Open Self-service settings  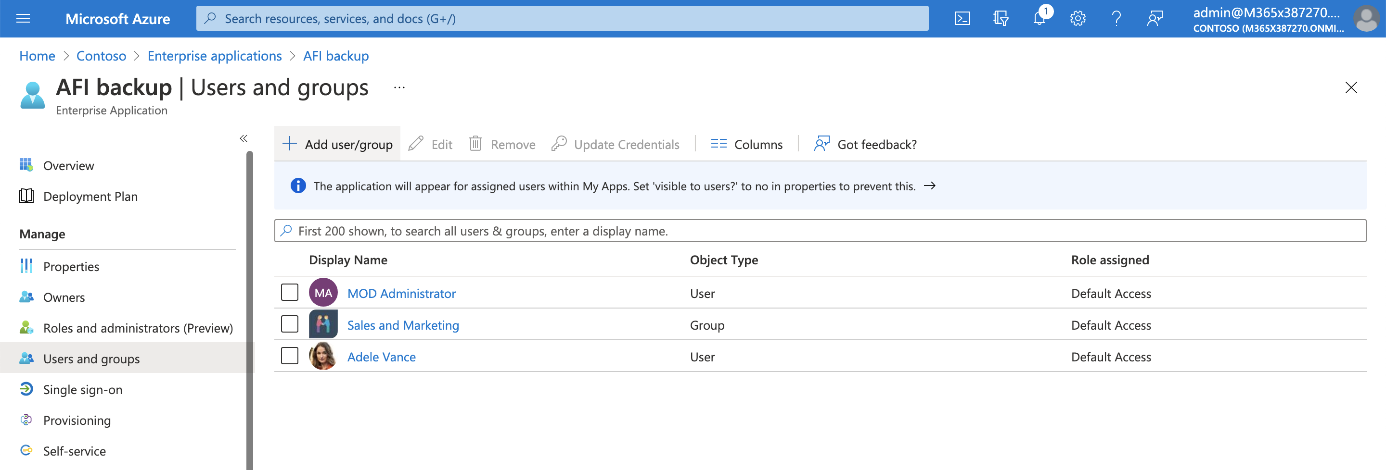point(74,451)
